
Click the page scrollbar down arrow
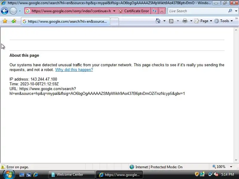tap(236, 160)
